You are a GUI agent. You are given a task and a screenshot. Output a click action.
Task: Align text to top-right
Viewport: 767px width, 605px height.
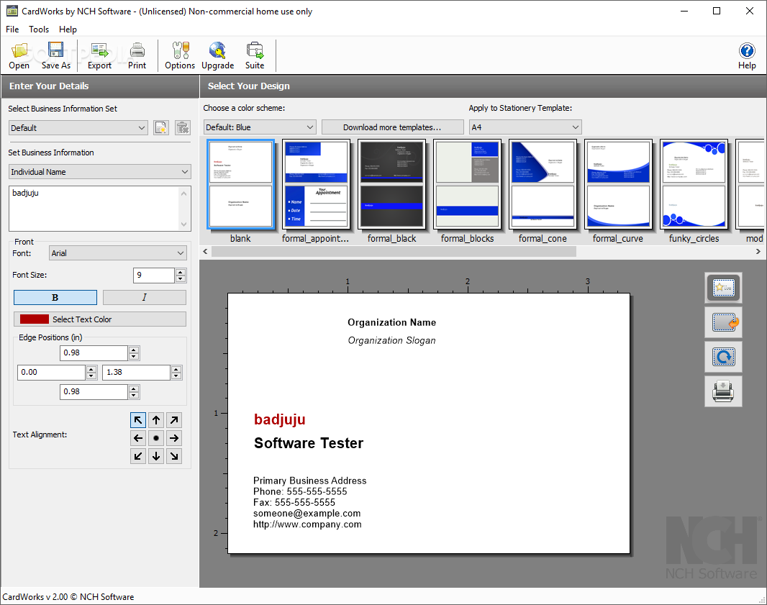[x=174, y=420]
